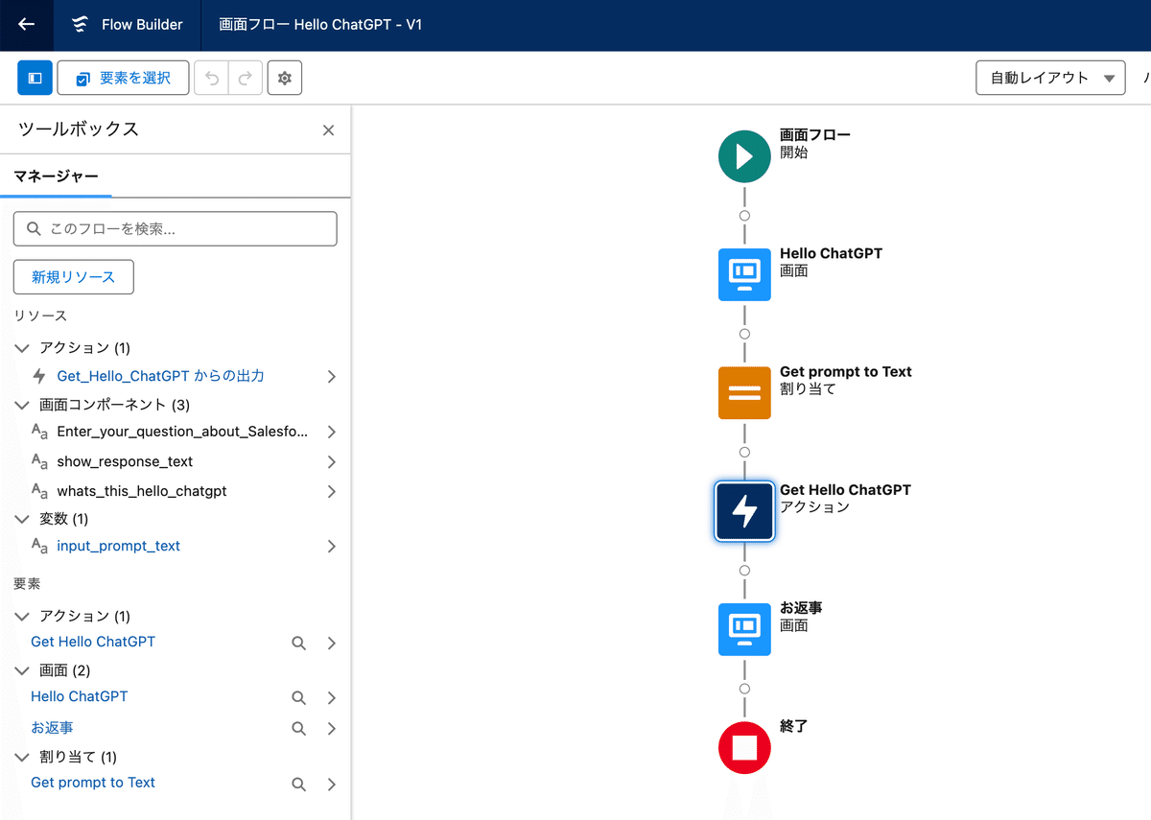Viewport: 1151px width, 820px height.
Task: Open chevron for input_prompt_text row
Action: coord(331,546)
